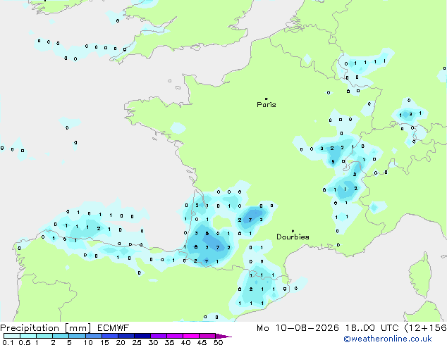Click the 18.00 UTC time text
This screenshot has width=447, height=345.
pyautogui.click(x=372, y=328)
